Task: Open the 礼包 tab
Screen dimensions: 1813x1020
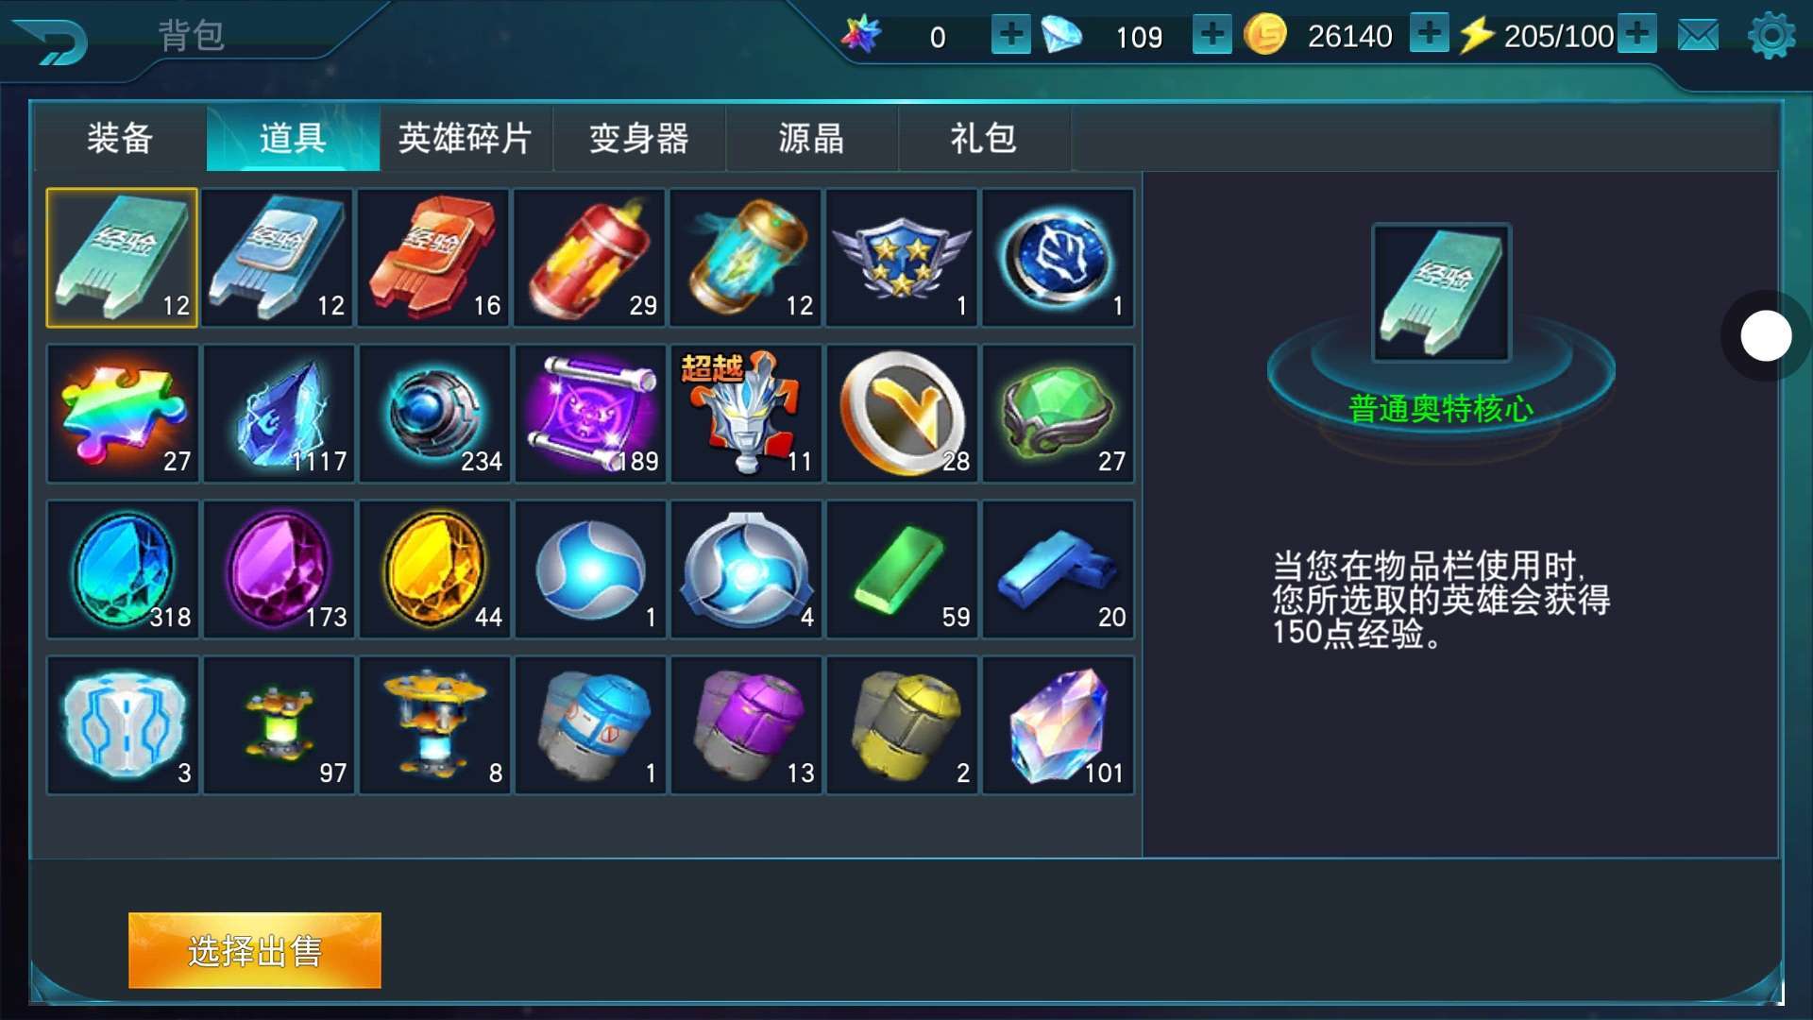Action: click(x=984, y=139)
